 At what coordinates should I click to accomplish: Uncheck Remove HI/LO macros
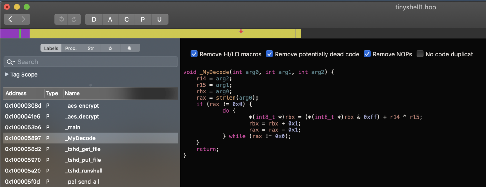pyautogui.click(x=194, y=54)
